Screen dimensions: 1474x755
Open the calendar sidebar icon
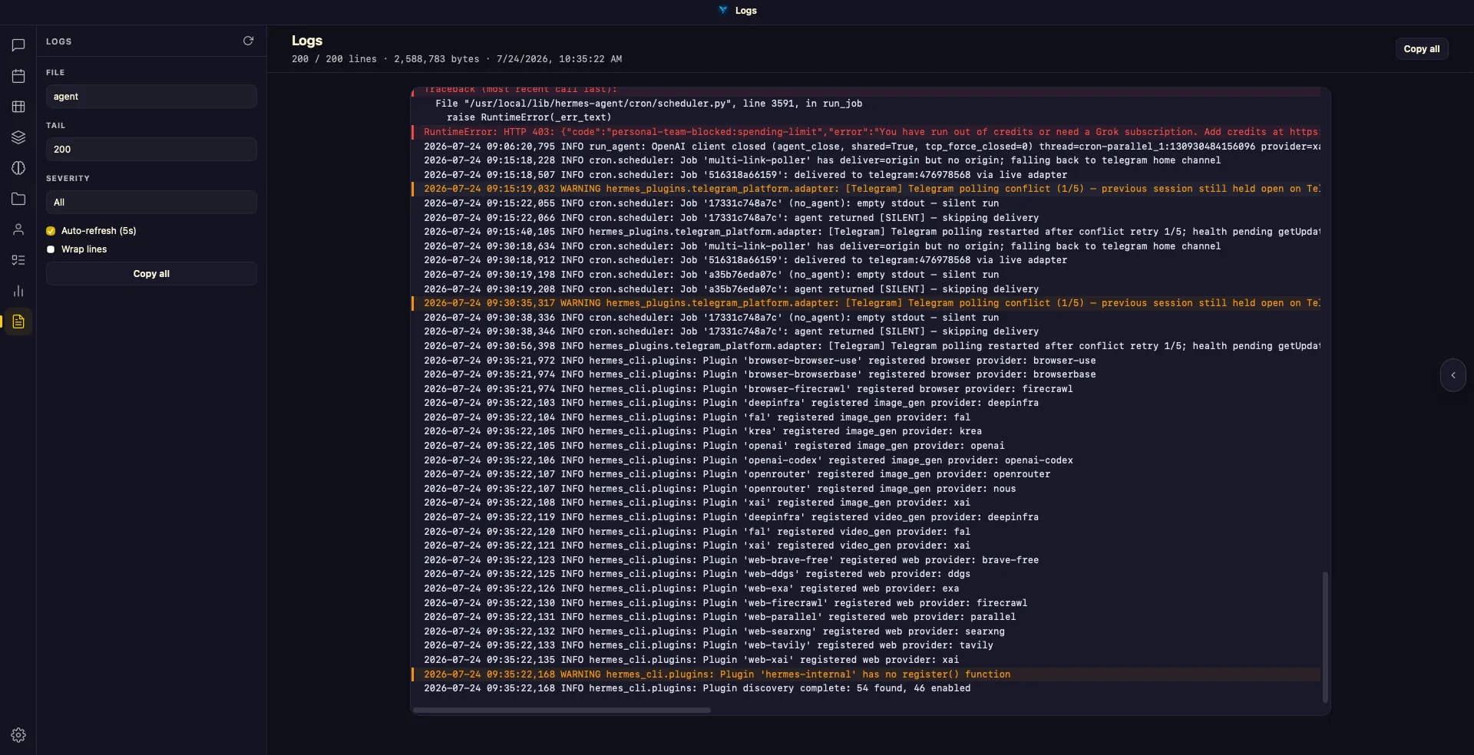point(18,76)
